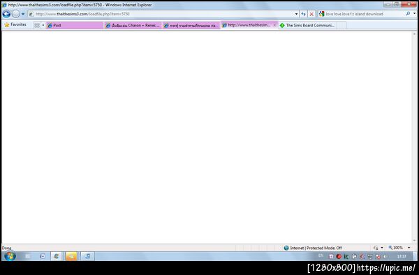
Task: Open the orange folder taskbar button
Action: coord(71,256)
